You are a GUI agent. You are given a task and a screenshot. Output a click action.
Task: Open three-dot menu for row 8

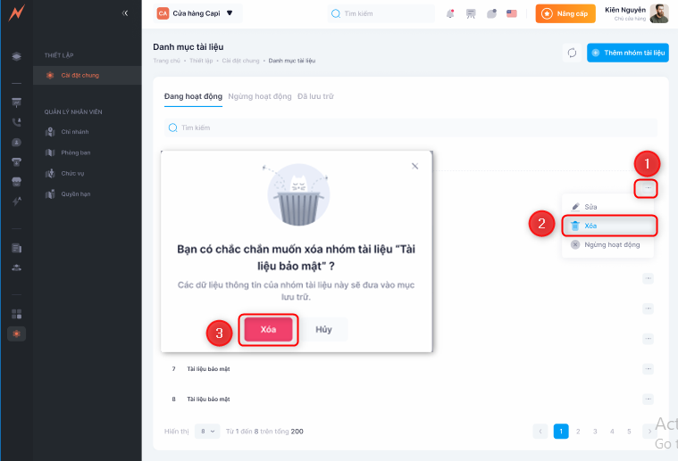(x=648, y=399)
